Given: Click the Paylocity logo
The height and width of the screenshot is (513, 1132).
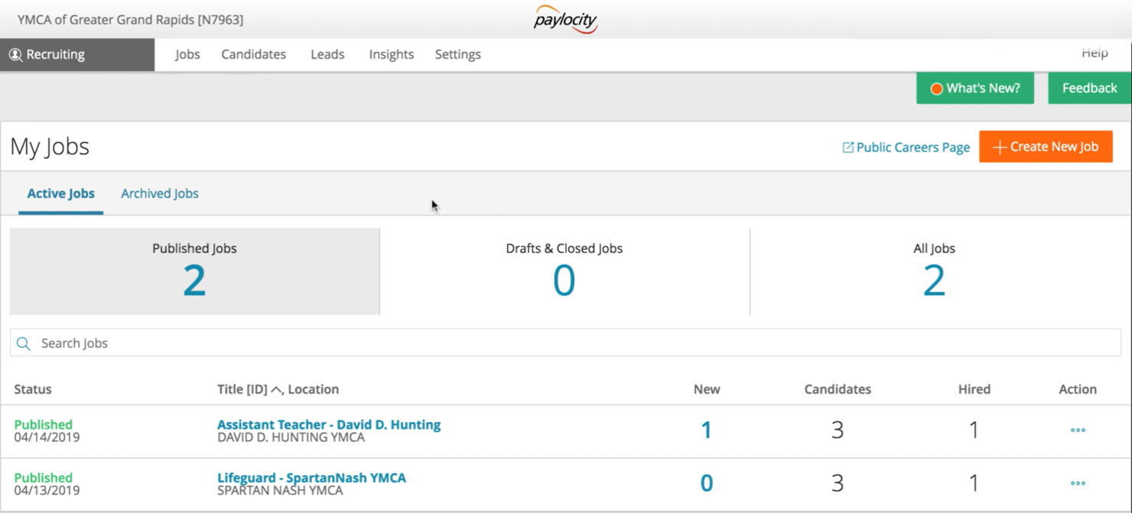Looking at the screenshot, I should tap(565, 18).
